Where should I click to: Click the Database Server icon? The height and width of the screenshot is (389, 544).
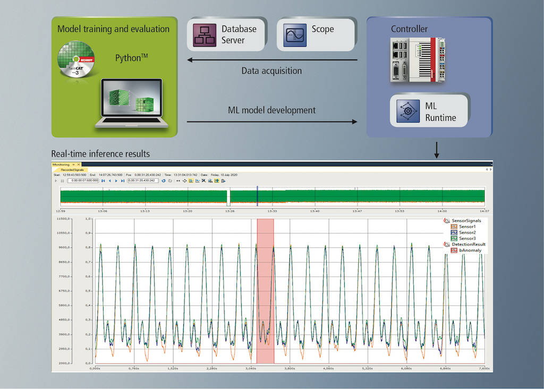(x=205, y=35)
